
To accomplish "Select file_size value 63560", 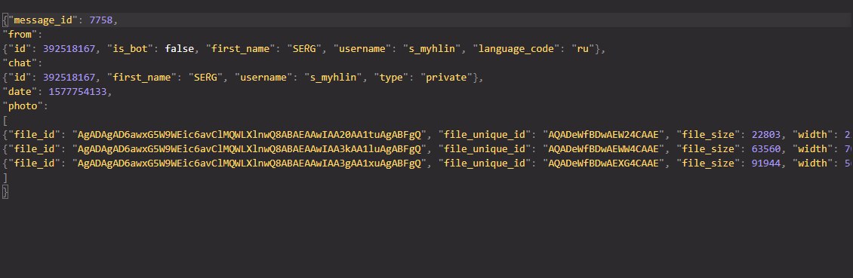I will (766, 148).
